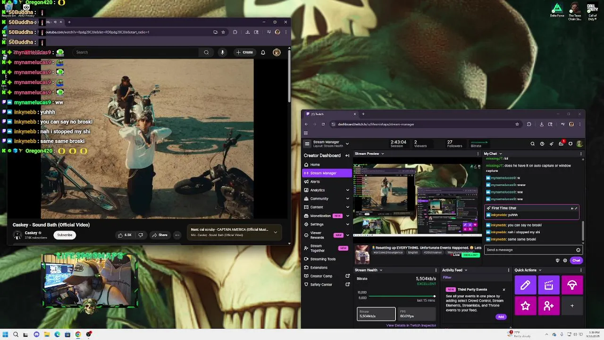Dislike the Caskey Sound Bath video
The width and height of the screenshot is (604, 340).
pyautogui.click(x=141, y=235)
